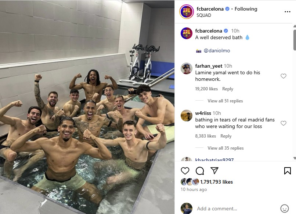
Task: Click the fcbarcelona header profile picture
Action: pyautogui.click(x=187, y=12)
